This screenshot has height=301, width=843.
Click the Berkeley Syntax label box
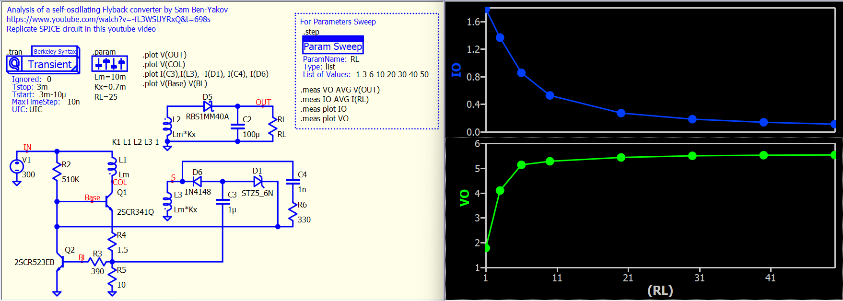pos(55,51)
